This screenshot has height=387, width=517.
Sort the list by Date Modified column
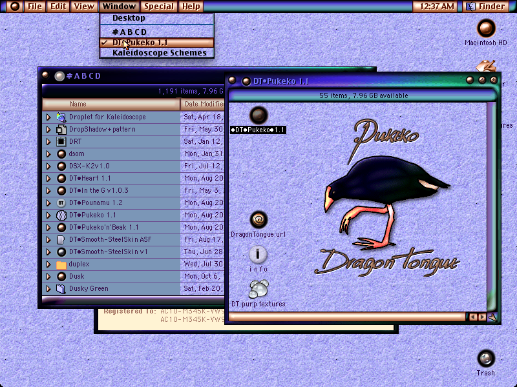click(203, 104)
